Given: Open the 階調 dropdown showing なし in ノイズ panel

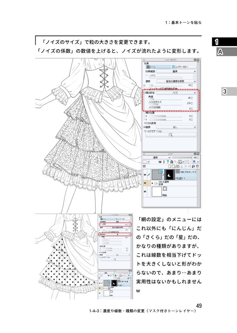Looking at the screenshot, I should pyautogui.click(x=176, y=127).
